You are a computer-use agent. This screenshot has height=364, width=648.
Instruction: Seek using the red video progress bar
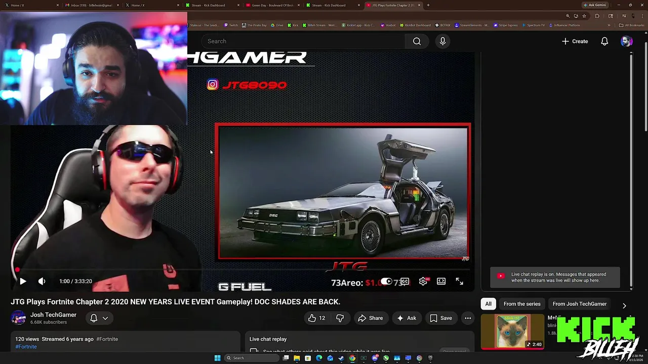(x=243, y=270)
